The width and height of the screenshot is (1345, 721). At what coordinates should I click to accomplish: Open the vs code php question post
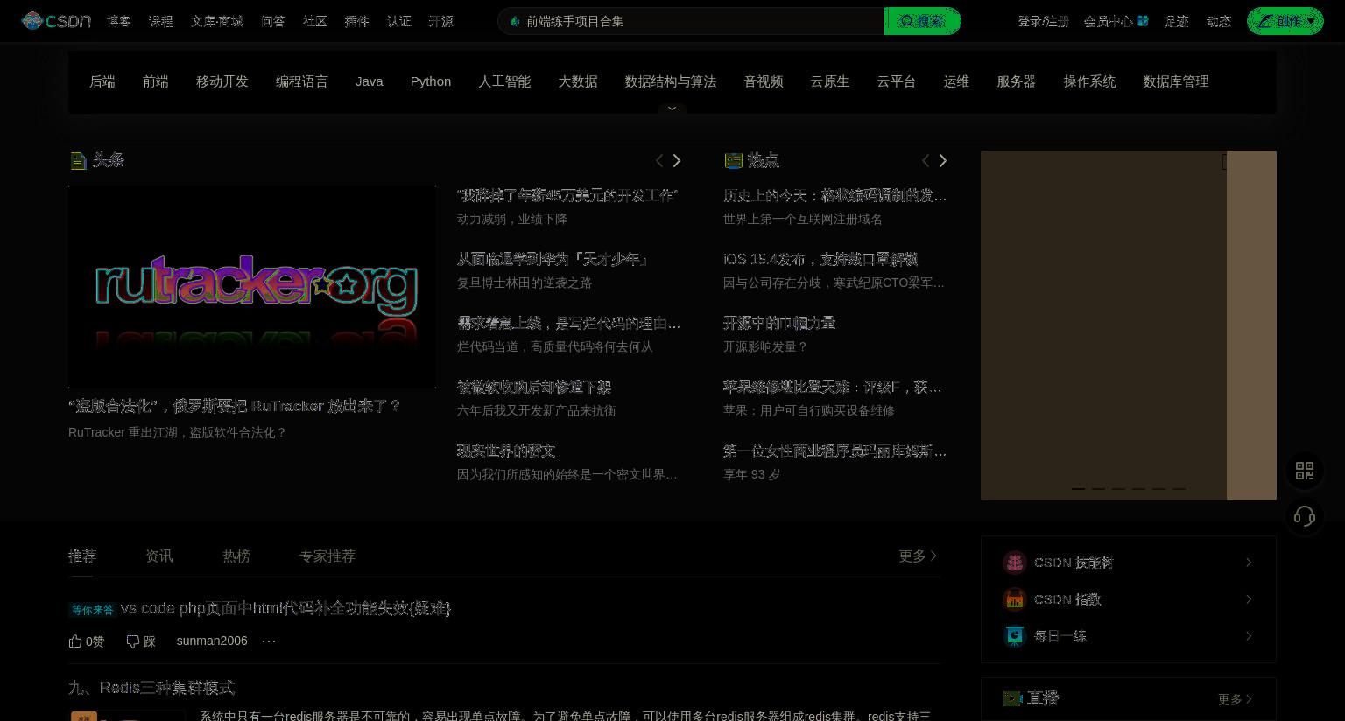pyautogui.click(x=285, y=608)
